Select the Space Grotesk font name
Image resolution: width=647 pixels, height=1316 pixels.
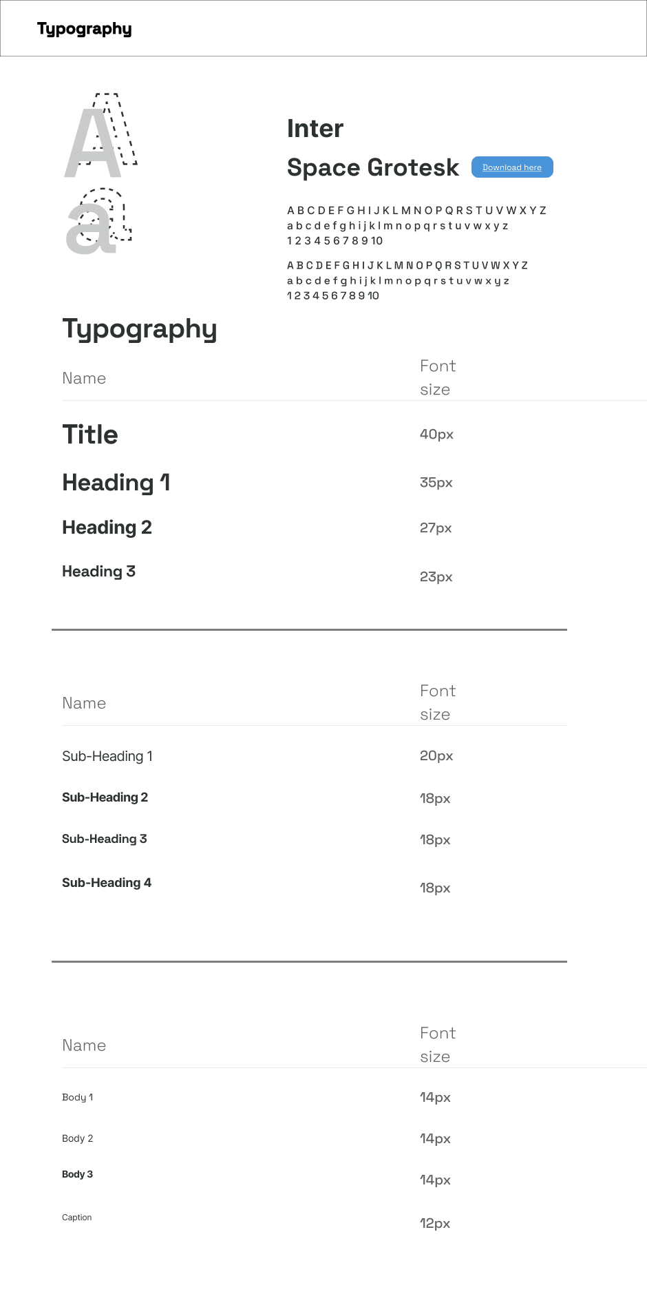373,167
